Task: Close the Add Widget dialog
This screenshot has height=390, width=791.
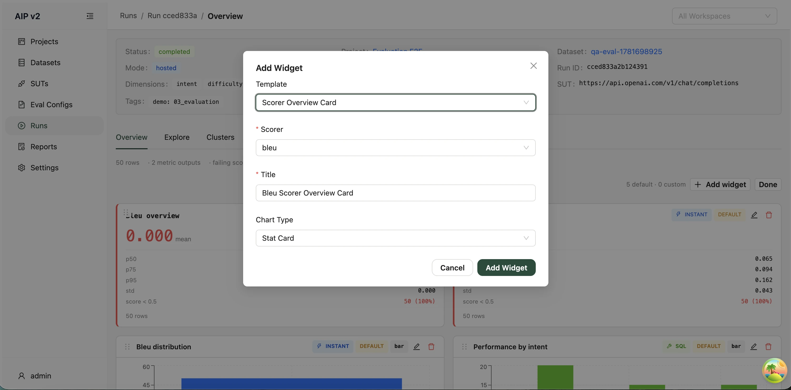Action: click(533, 66)
